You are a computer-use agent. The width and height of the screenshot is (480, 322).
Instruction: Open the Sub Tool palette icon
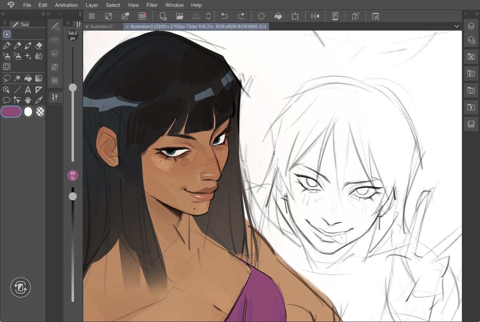coord(55,26)
